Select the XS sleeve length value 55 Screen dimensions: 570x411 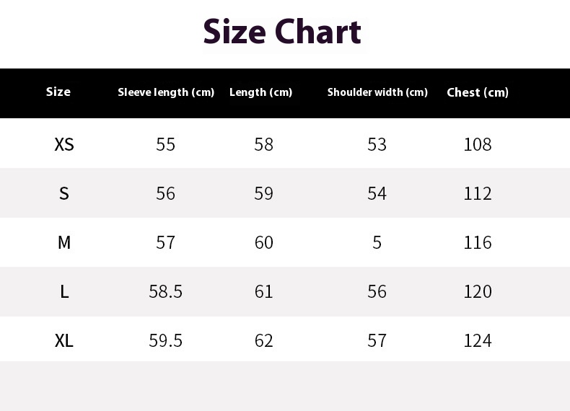165,144
